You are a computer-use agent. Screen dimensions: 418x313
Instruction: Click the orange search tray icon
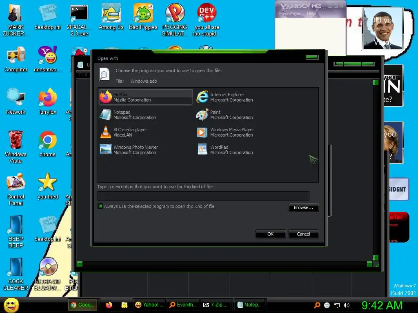[x=317, y=305]
